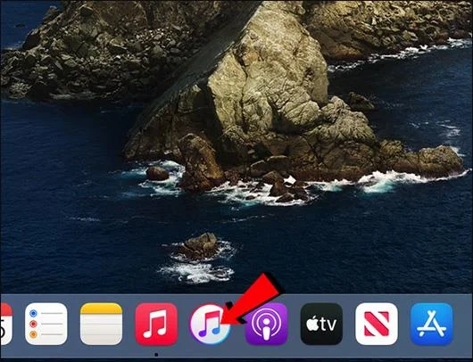Viewport: 473px width, 362px height.
Task: Click the running indicator dot under Music
Action: [x=156, y=355]
